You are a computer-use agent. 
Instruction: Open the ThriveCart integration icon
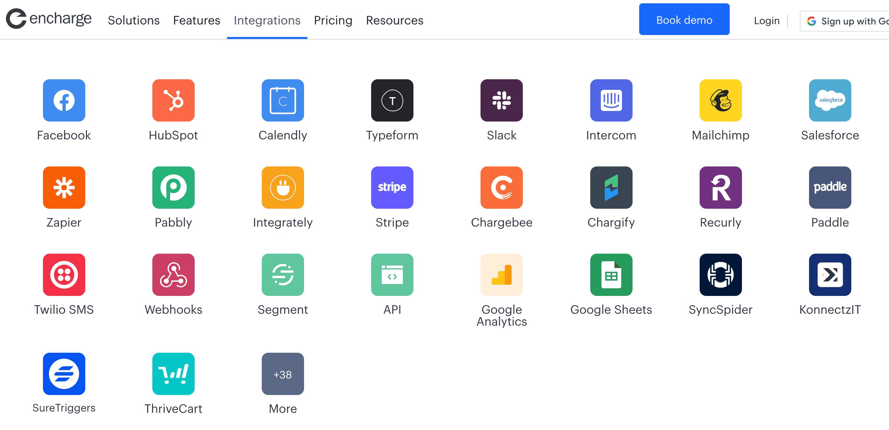(x=173, y=374)
